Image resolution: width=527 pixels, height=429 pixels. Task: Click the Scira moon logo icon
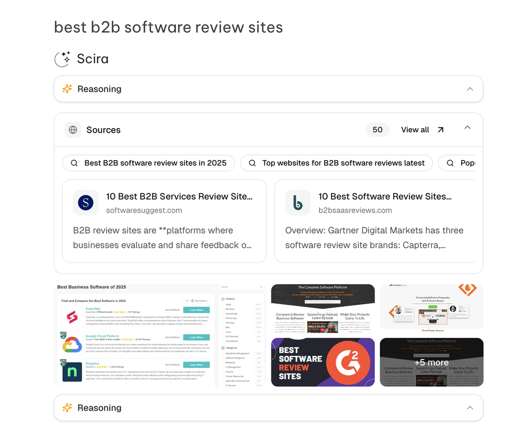pyautogui.click(x=63, y=59)
